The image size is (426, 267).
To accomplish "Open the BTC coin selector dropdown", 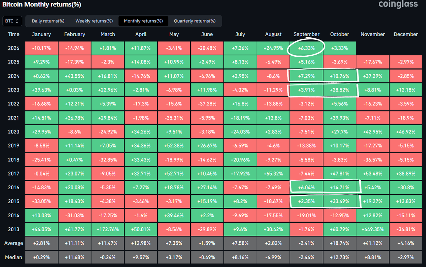I will click(12, 21).
